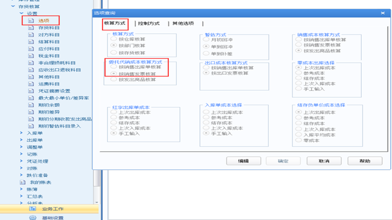Click the icon beside 凭证摘要设置
The height and width of the screenshot is (220, 392).
[31, 91]
